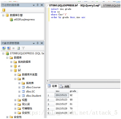
Task: Open the Object Explorer panel options arrow
Action: pyautogui.click(x=34, y=43)
